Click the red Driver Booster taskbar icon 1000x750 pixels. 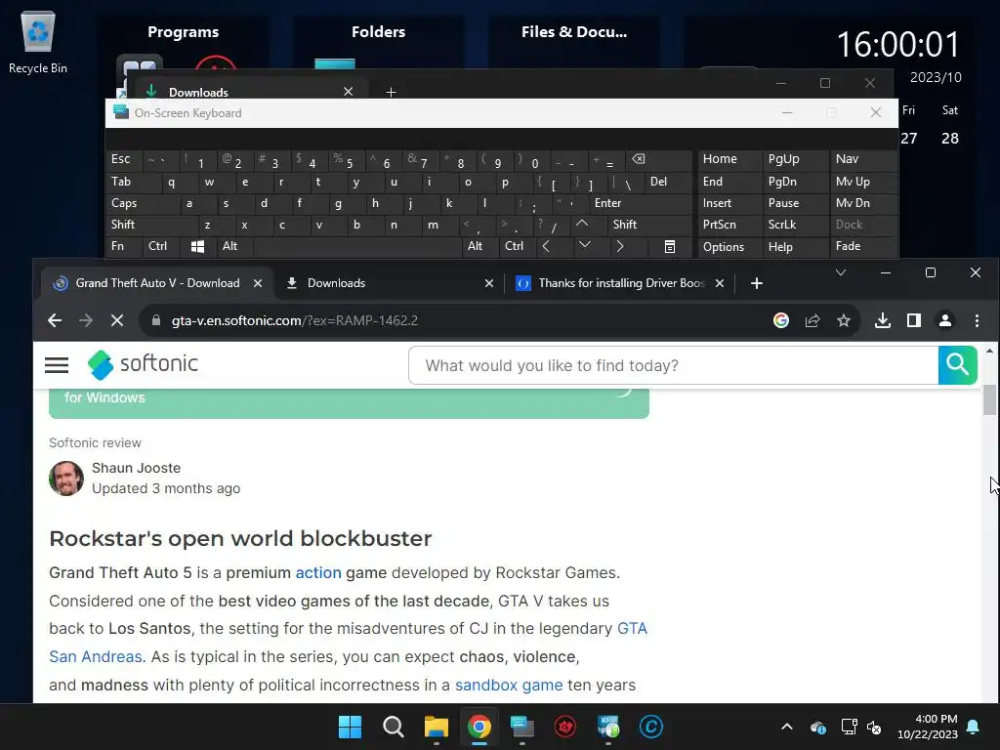[565, 727]
